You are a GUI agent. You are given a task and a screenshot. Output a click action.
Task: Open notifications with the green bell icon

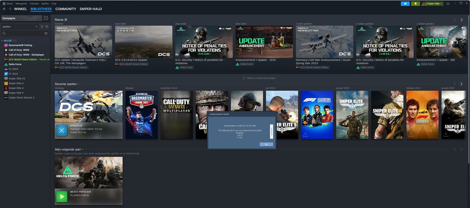pos(415,4)
